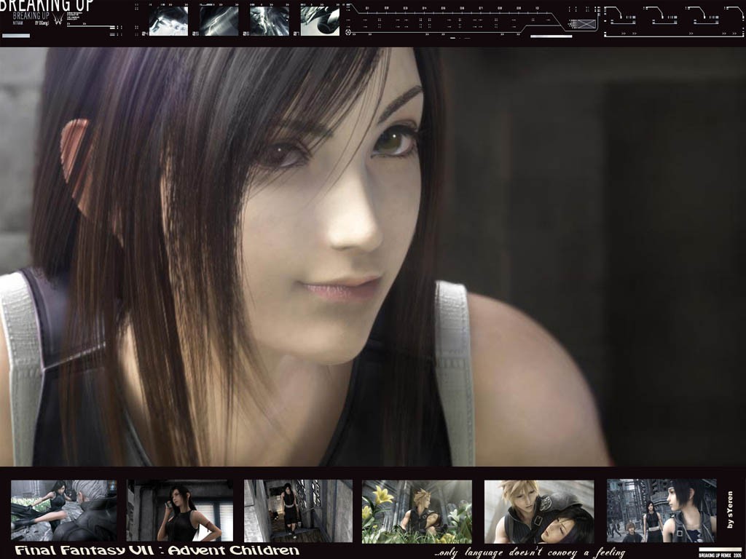The image size is (746, 559).
Task: Click the 'BREAKING UP REMIX 2005' label
Action: click(x=720, y=555)
